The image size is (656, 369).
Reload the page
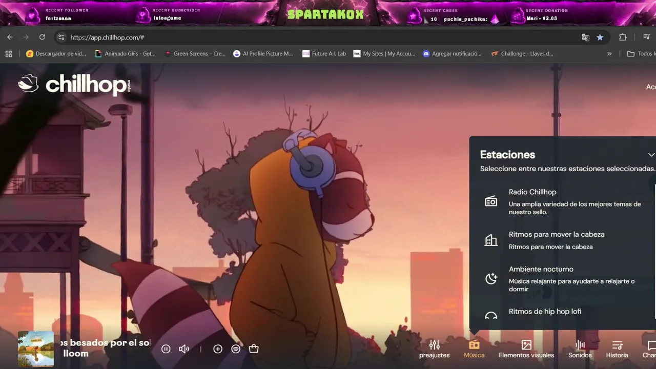(x=42, y=37)
